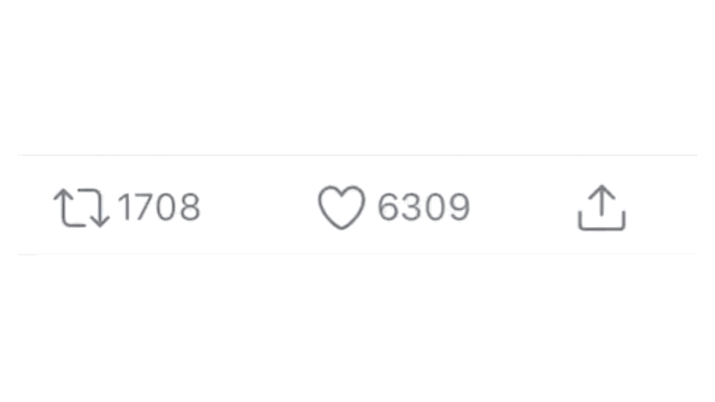Tap the heart outline beside 6309
Viewport: 715px width, 402px height.
pos(341,207)
